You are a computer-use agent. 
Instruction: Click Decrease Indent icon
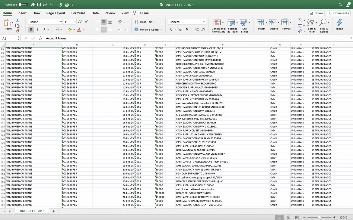point(120,29)
